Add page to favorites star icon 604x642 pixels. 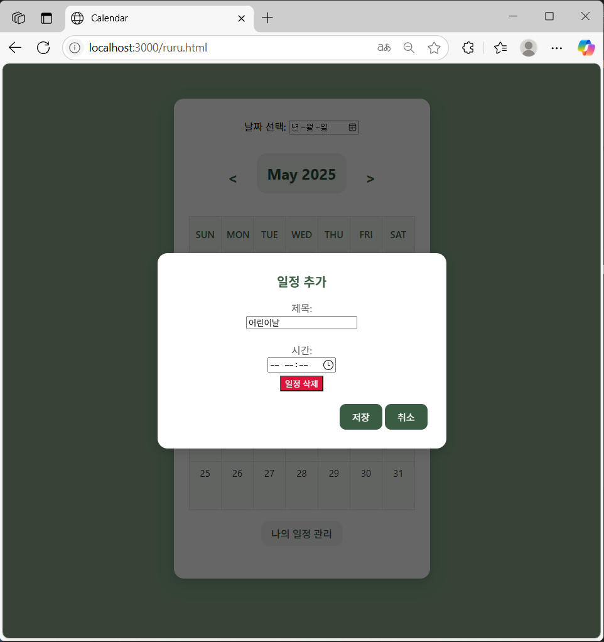coord(434,48)
